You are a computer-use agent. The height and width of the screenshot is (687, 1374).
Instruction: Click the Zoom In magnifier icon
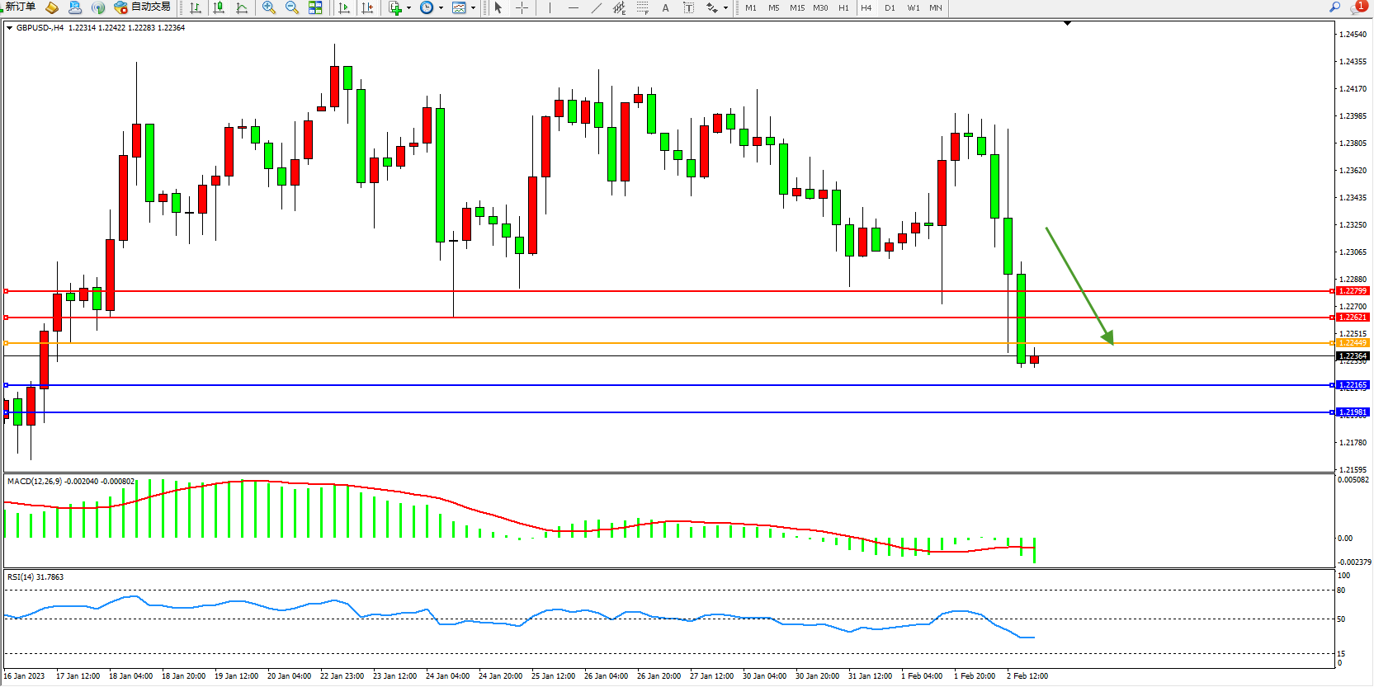(x=269, y=7)
